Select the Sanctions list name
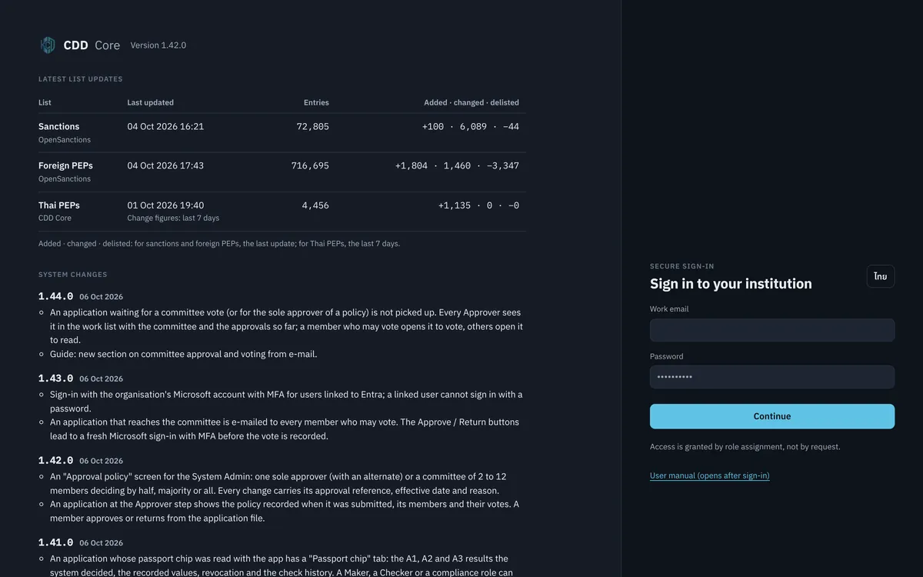The height and width of the screenshot is (577, 923). coord(58,126)
